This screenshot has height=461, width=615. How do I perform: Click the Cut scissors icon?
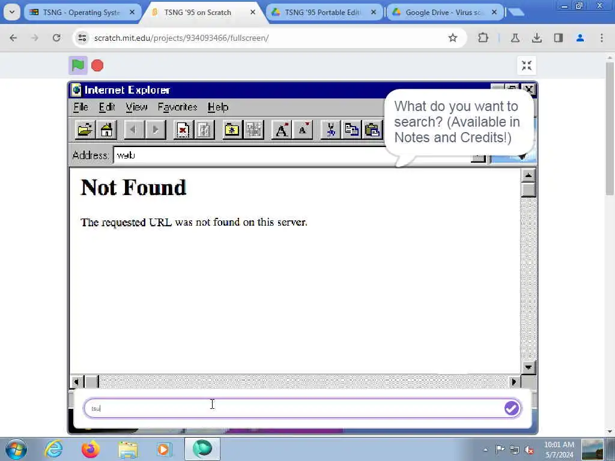[x=330, y=130]
